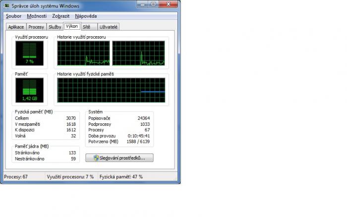Click the Fyzická paměť 47 % status field
The height and width of the screenshot is (217, 347).
(121, 176)
